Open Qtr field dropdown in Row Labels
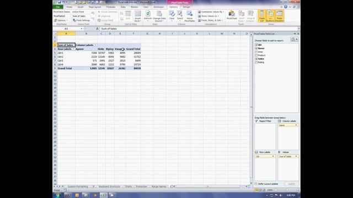353x198 pixels. pyautogui.click(x=273, y=156)
